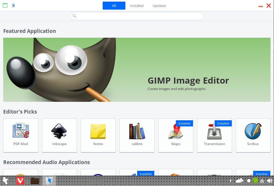Click the volume speaker tray icon
The width and height of the screenshot is (274, 186).
(x=269, y=181)
